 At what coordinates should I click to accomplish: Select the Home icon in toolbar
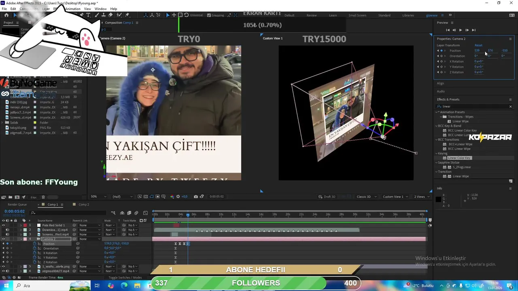(6, 15)
